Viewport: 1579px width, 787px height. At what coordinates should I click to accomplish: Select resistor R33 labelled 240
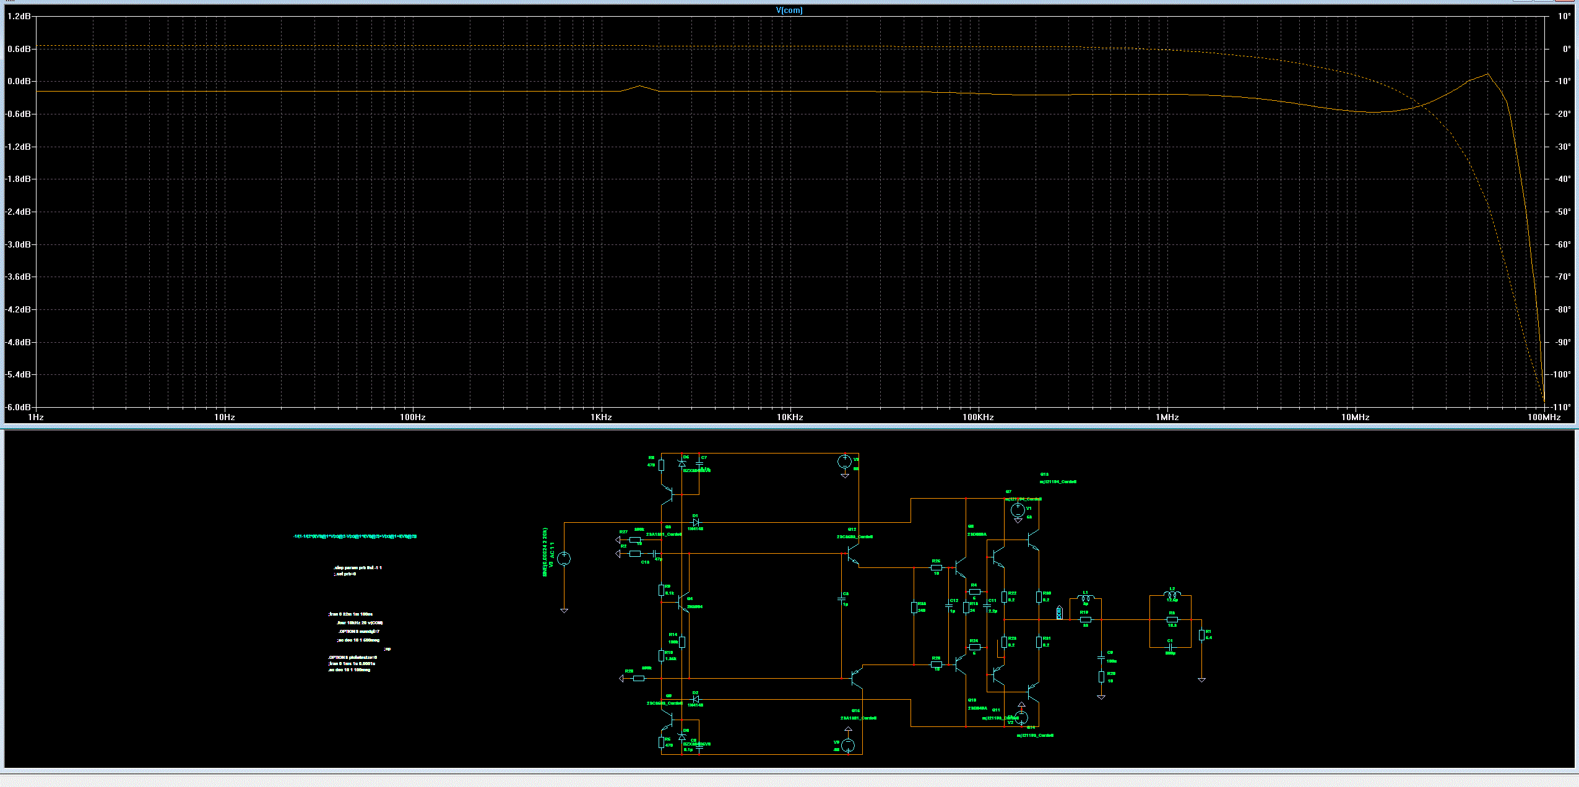914,608
